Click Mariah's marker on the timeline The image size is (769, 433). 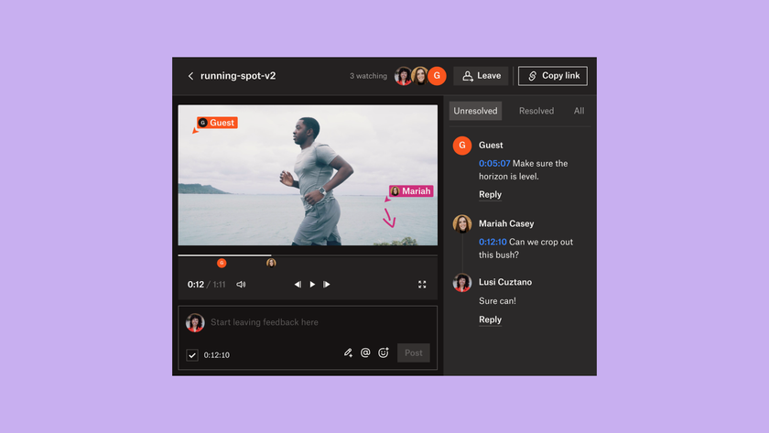[271, 264]
